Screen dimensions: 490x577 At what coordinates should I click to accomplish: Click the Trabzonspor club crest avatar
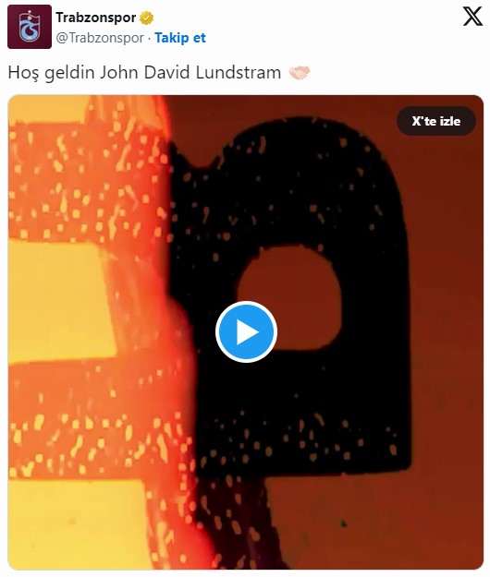(x=30, y=27)
